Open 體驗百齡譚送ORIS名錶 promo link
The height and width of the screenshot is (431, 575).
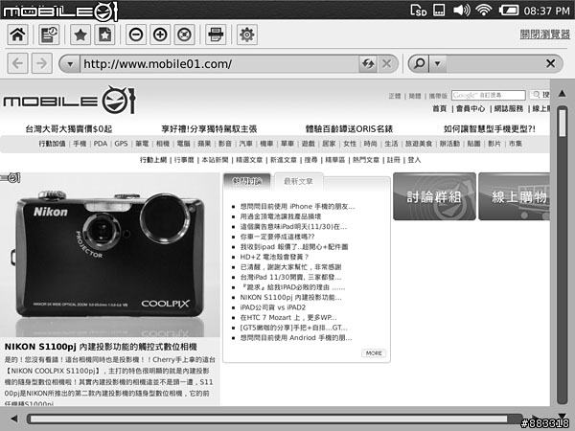click(x=349, y=129)
